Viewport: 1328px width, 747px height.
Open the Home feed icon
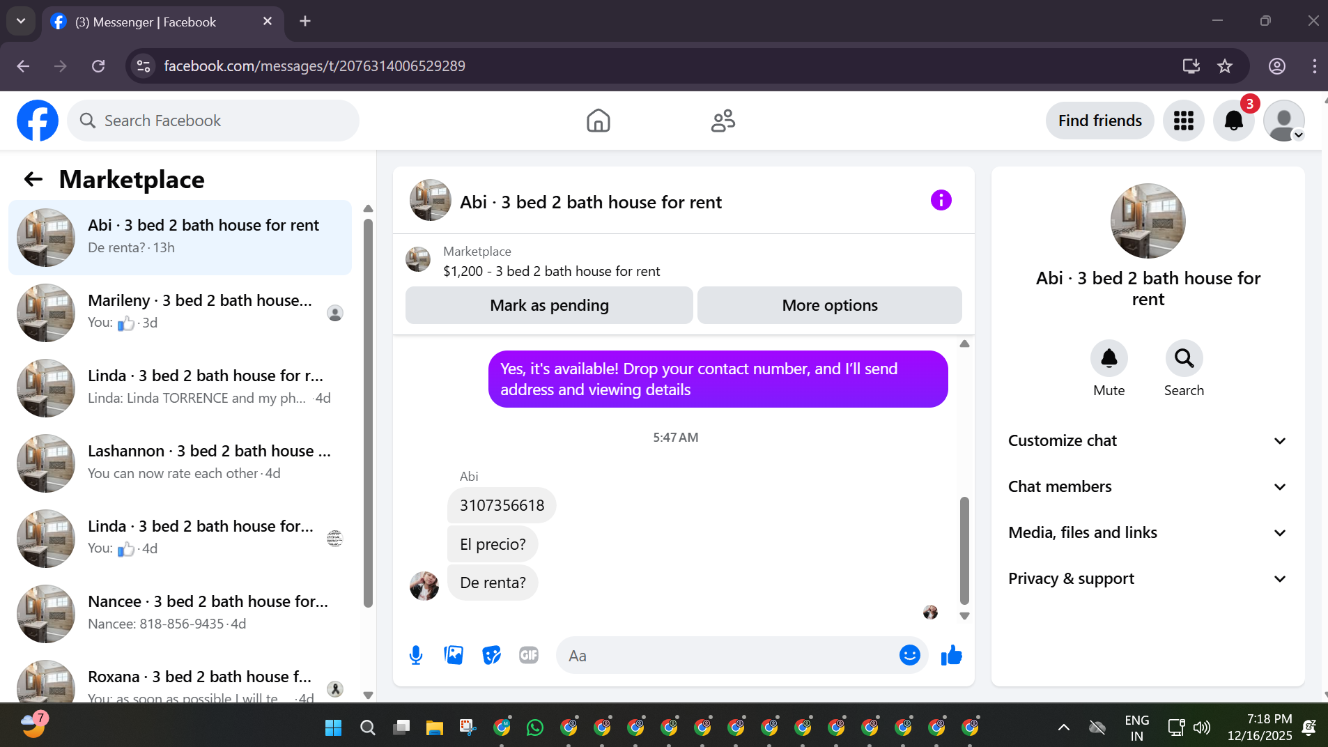[x=598, y=121]
